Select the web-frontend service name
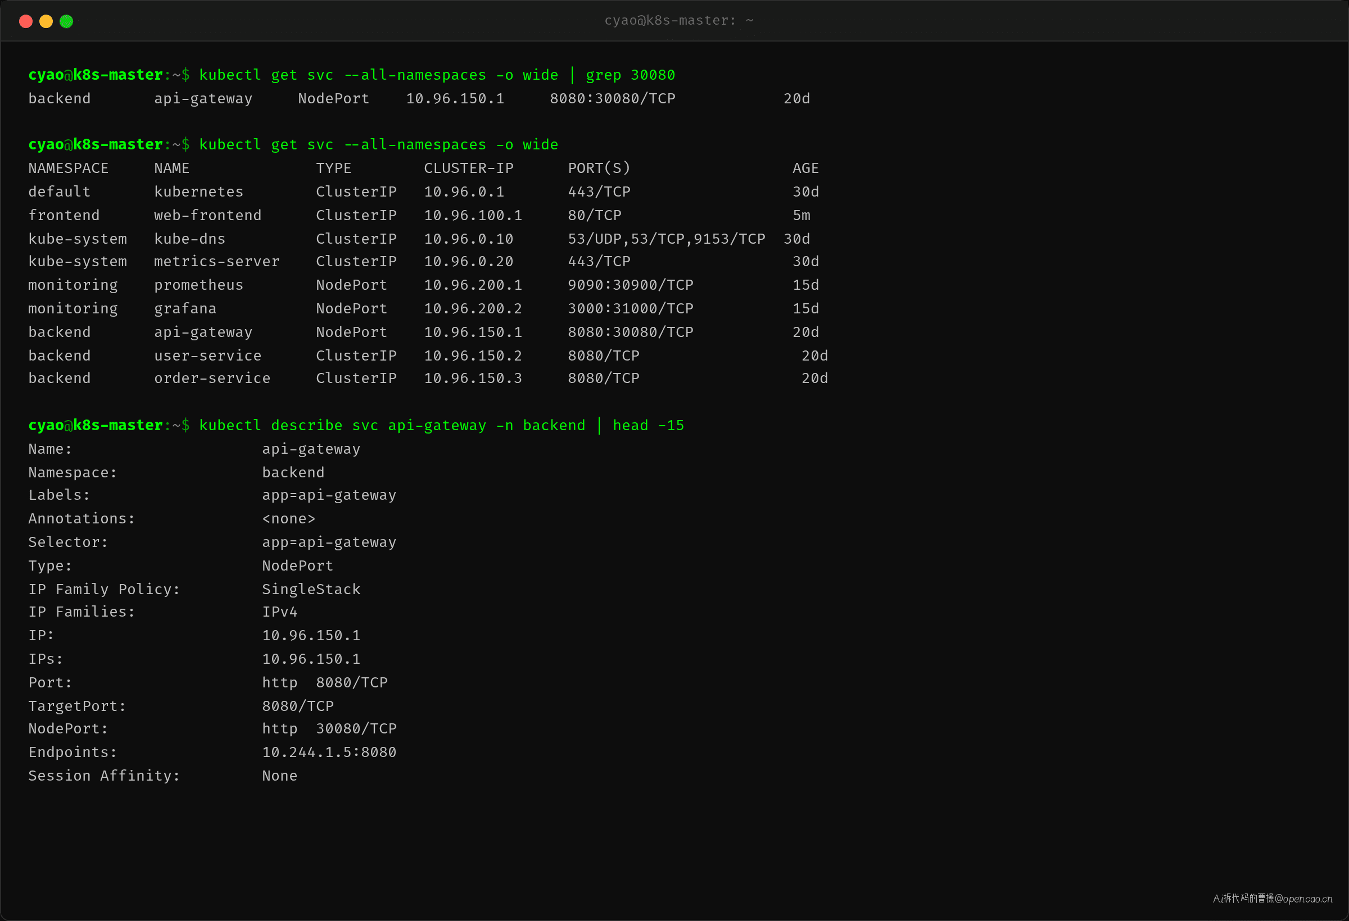Image resolution: width=1349 pixels, height=921 pixels. [x=208, y=215]
